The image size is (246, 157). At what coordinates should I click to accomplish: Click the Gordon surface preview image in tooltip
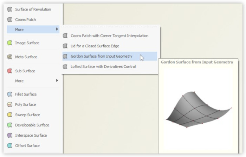coord(199,110)
